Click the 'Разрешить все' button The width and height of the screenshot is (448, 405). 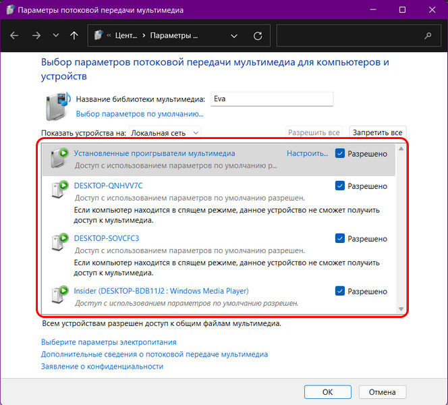tap(314, 132)
